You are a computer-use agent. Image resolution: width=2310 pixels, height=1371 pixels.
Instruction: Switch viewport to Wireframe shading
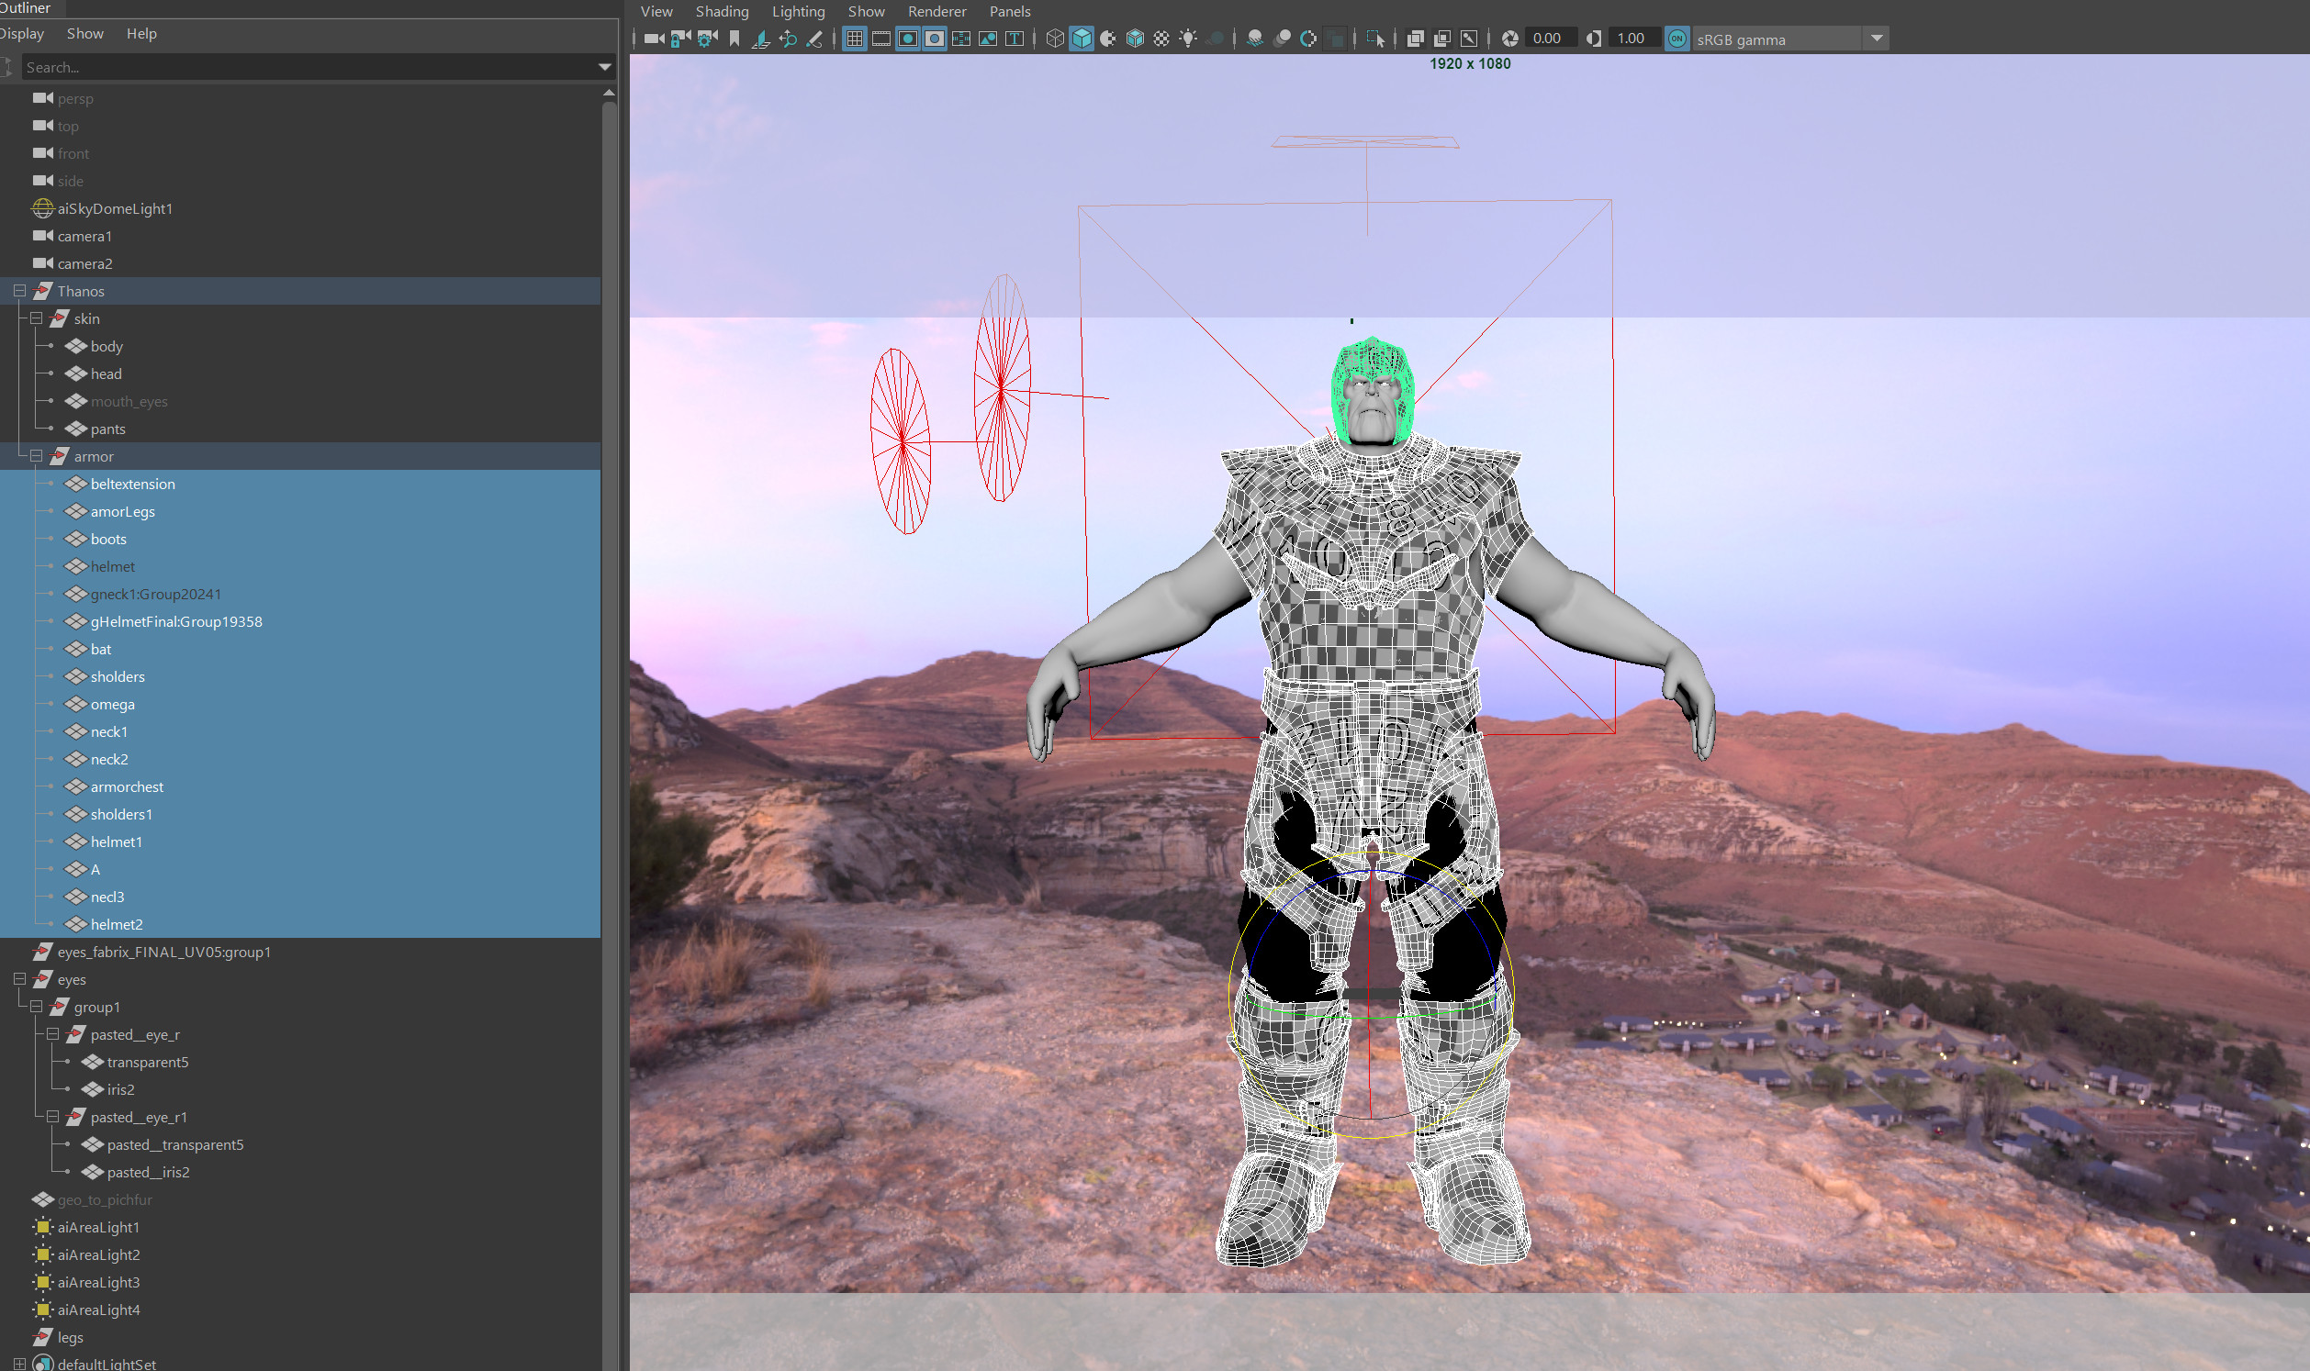tap(1055, 39)
